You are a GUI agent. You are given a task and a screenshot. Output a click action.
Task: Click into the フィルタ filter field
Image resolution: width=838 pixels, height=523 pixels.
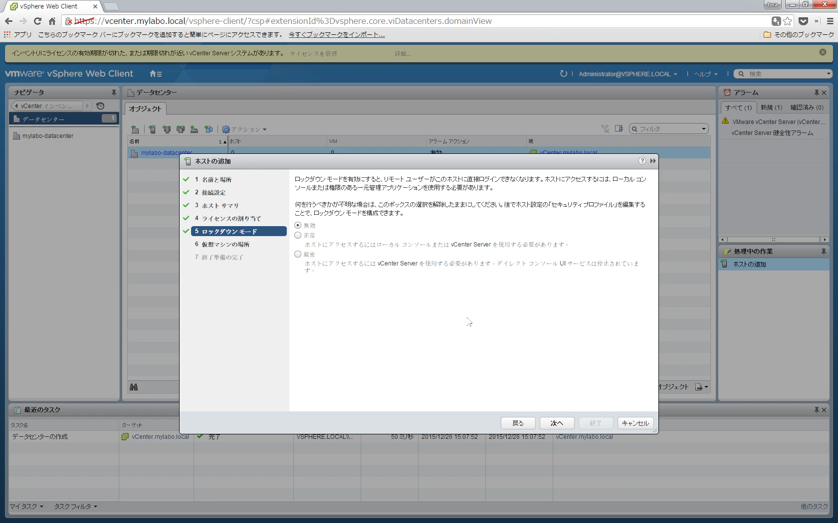pos(669,129)
